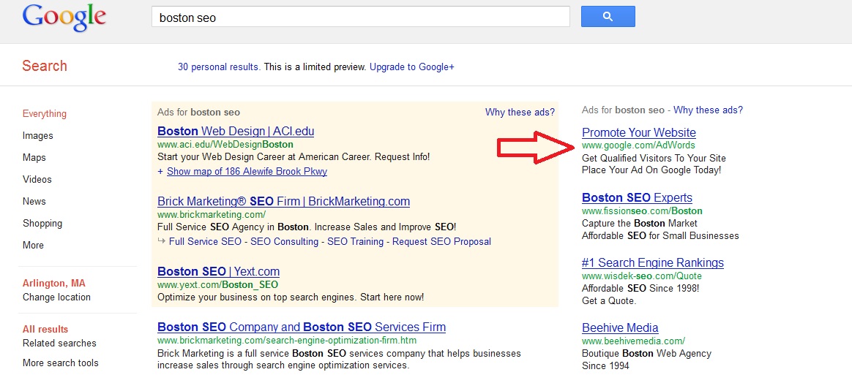Open #1 Search Engine Rankings ad

pos(653,263)
